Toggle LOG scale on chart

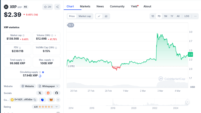(187, 16)
